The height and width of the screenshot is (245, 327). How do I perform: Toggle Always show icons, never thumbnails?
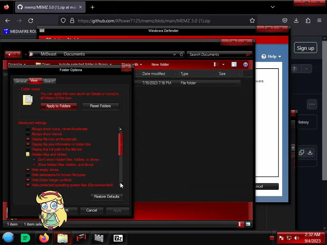(28, 129)
